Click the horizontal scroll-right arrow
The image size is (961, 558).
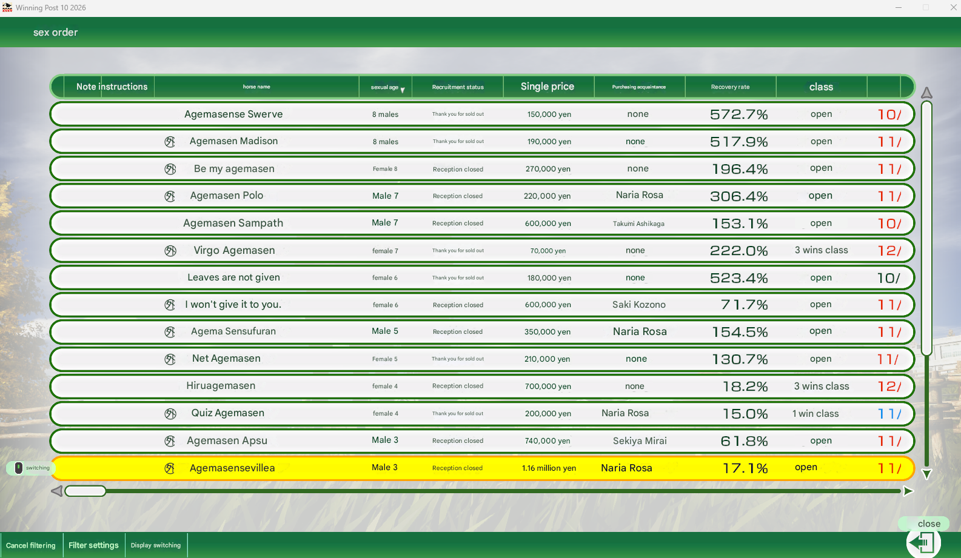[908, 491]
